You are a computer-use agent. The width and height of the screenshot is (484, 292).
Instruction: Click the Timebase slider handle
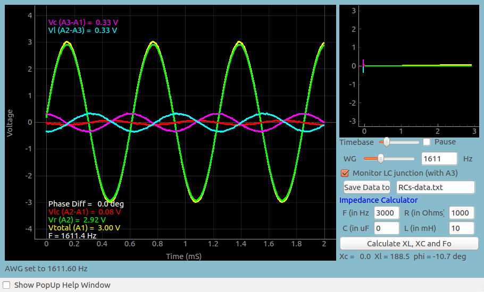tap(387, 142)
